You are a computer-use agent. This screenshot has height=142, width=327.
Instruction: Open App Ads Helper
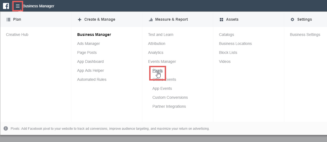point(91,70)
